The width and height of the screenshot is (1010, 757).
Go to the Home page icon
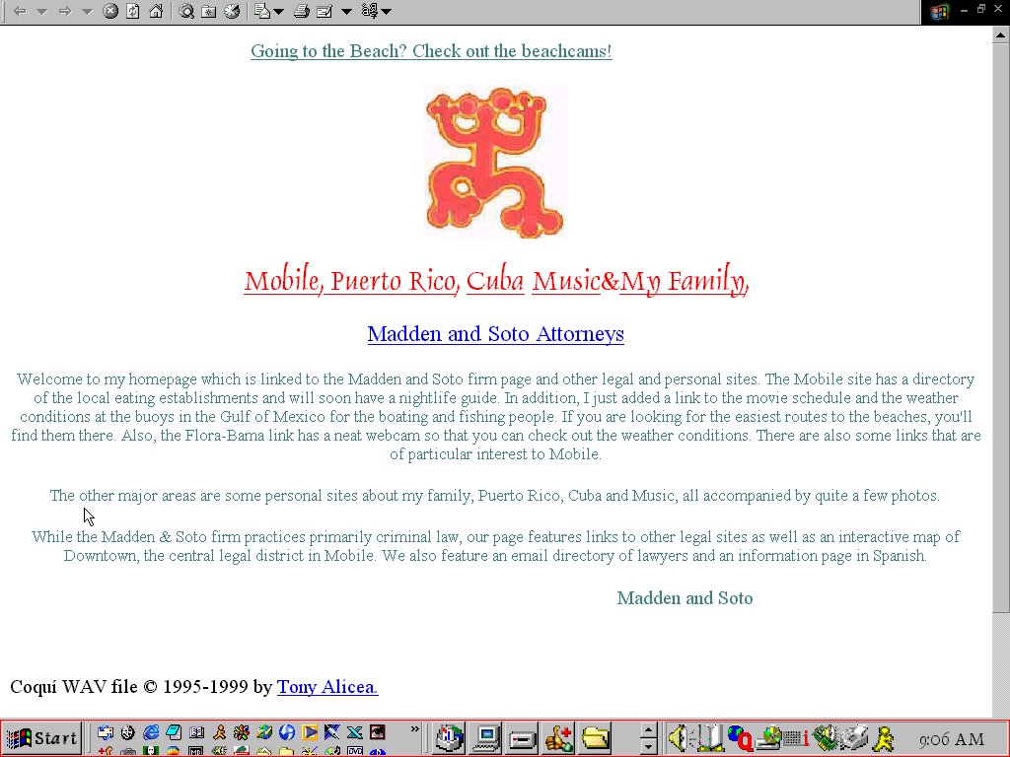click(x=156, y=12)
